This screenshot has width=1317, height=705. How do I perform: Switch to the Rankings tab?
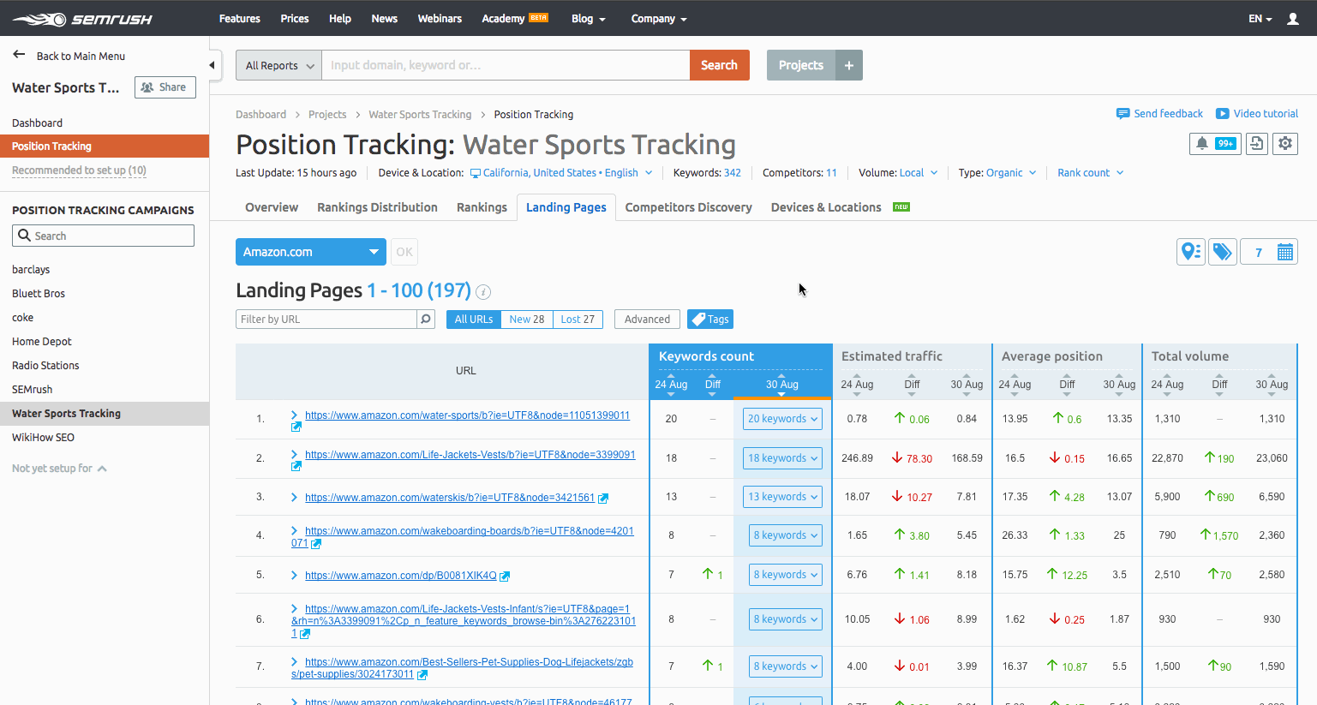click(x=482, y=207)
